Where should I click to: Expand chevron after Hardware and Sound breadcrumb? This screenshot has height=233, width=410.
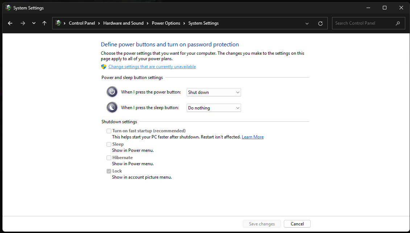coord(148,23)
